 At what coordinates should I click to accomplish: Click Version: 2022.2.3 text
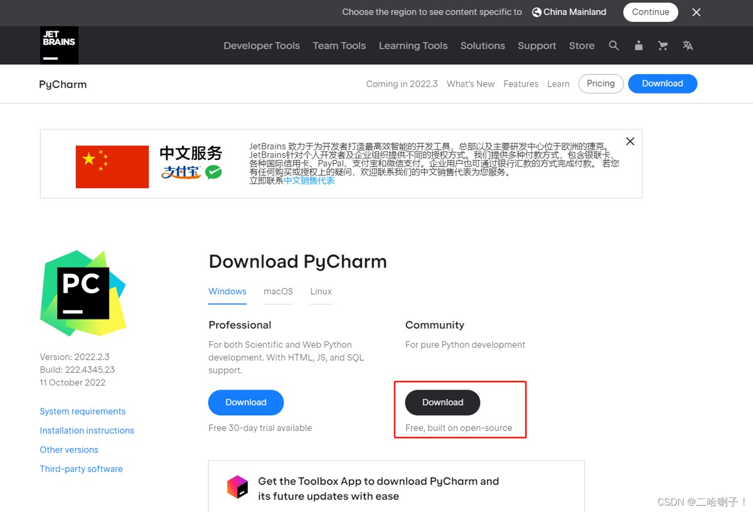[75, 357]
